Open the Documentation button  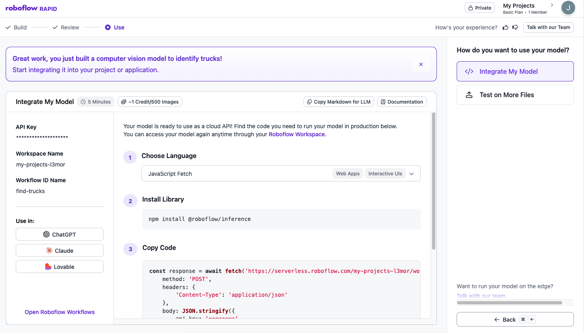[x=401, y=102]
